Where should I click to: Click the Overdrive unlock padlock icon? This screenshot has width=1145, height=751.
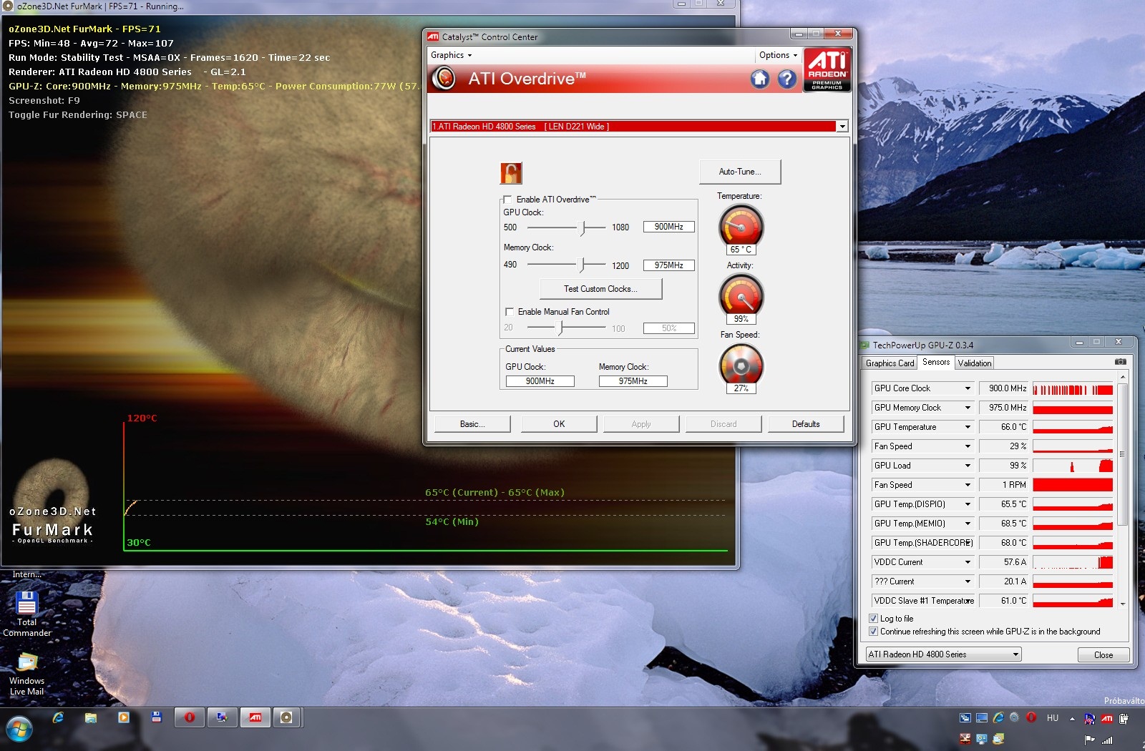[511, 173]
